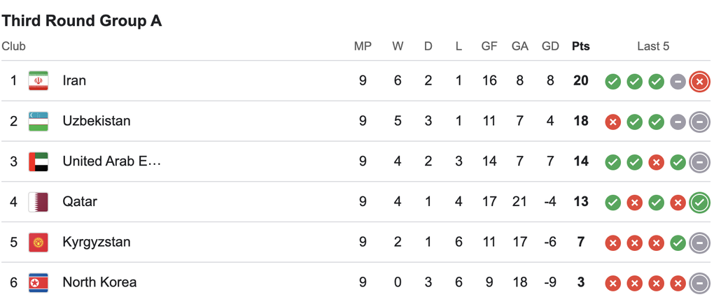The height and width of the screenshot is (304, 714).
Task: Open the Uzbekistan team link
Action: click(x=97, y=122)
